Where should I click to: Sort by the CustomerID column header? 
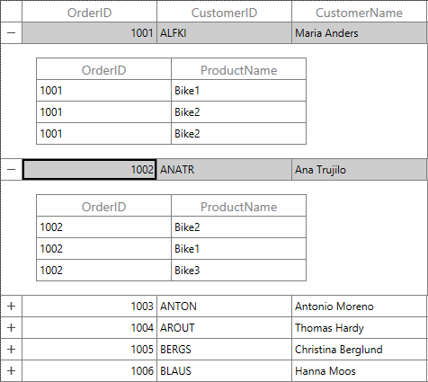click(224, 12)
